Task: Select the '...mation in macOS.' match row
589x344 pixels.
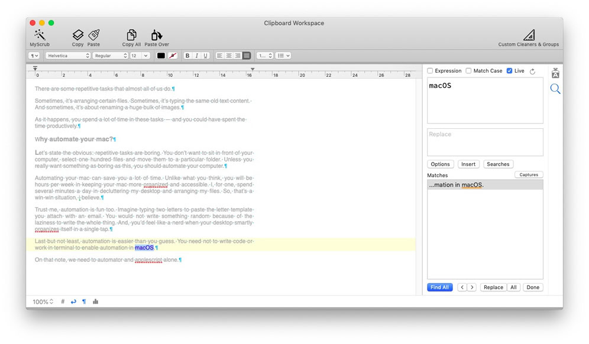Action: click(x=485, y=185)
